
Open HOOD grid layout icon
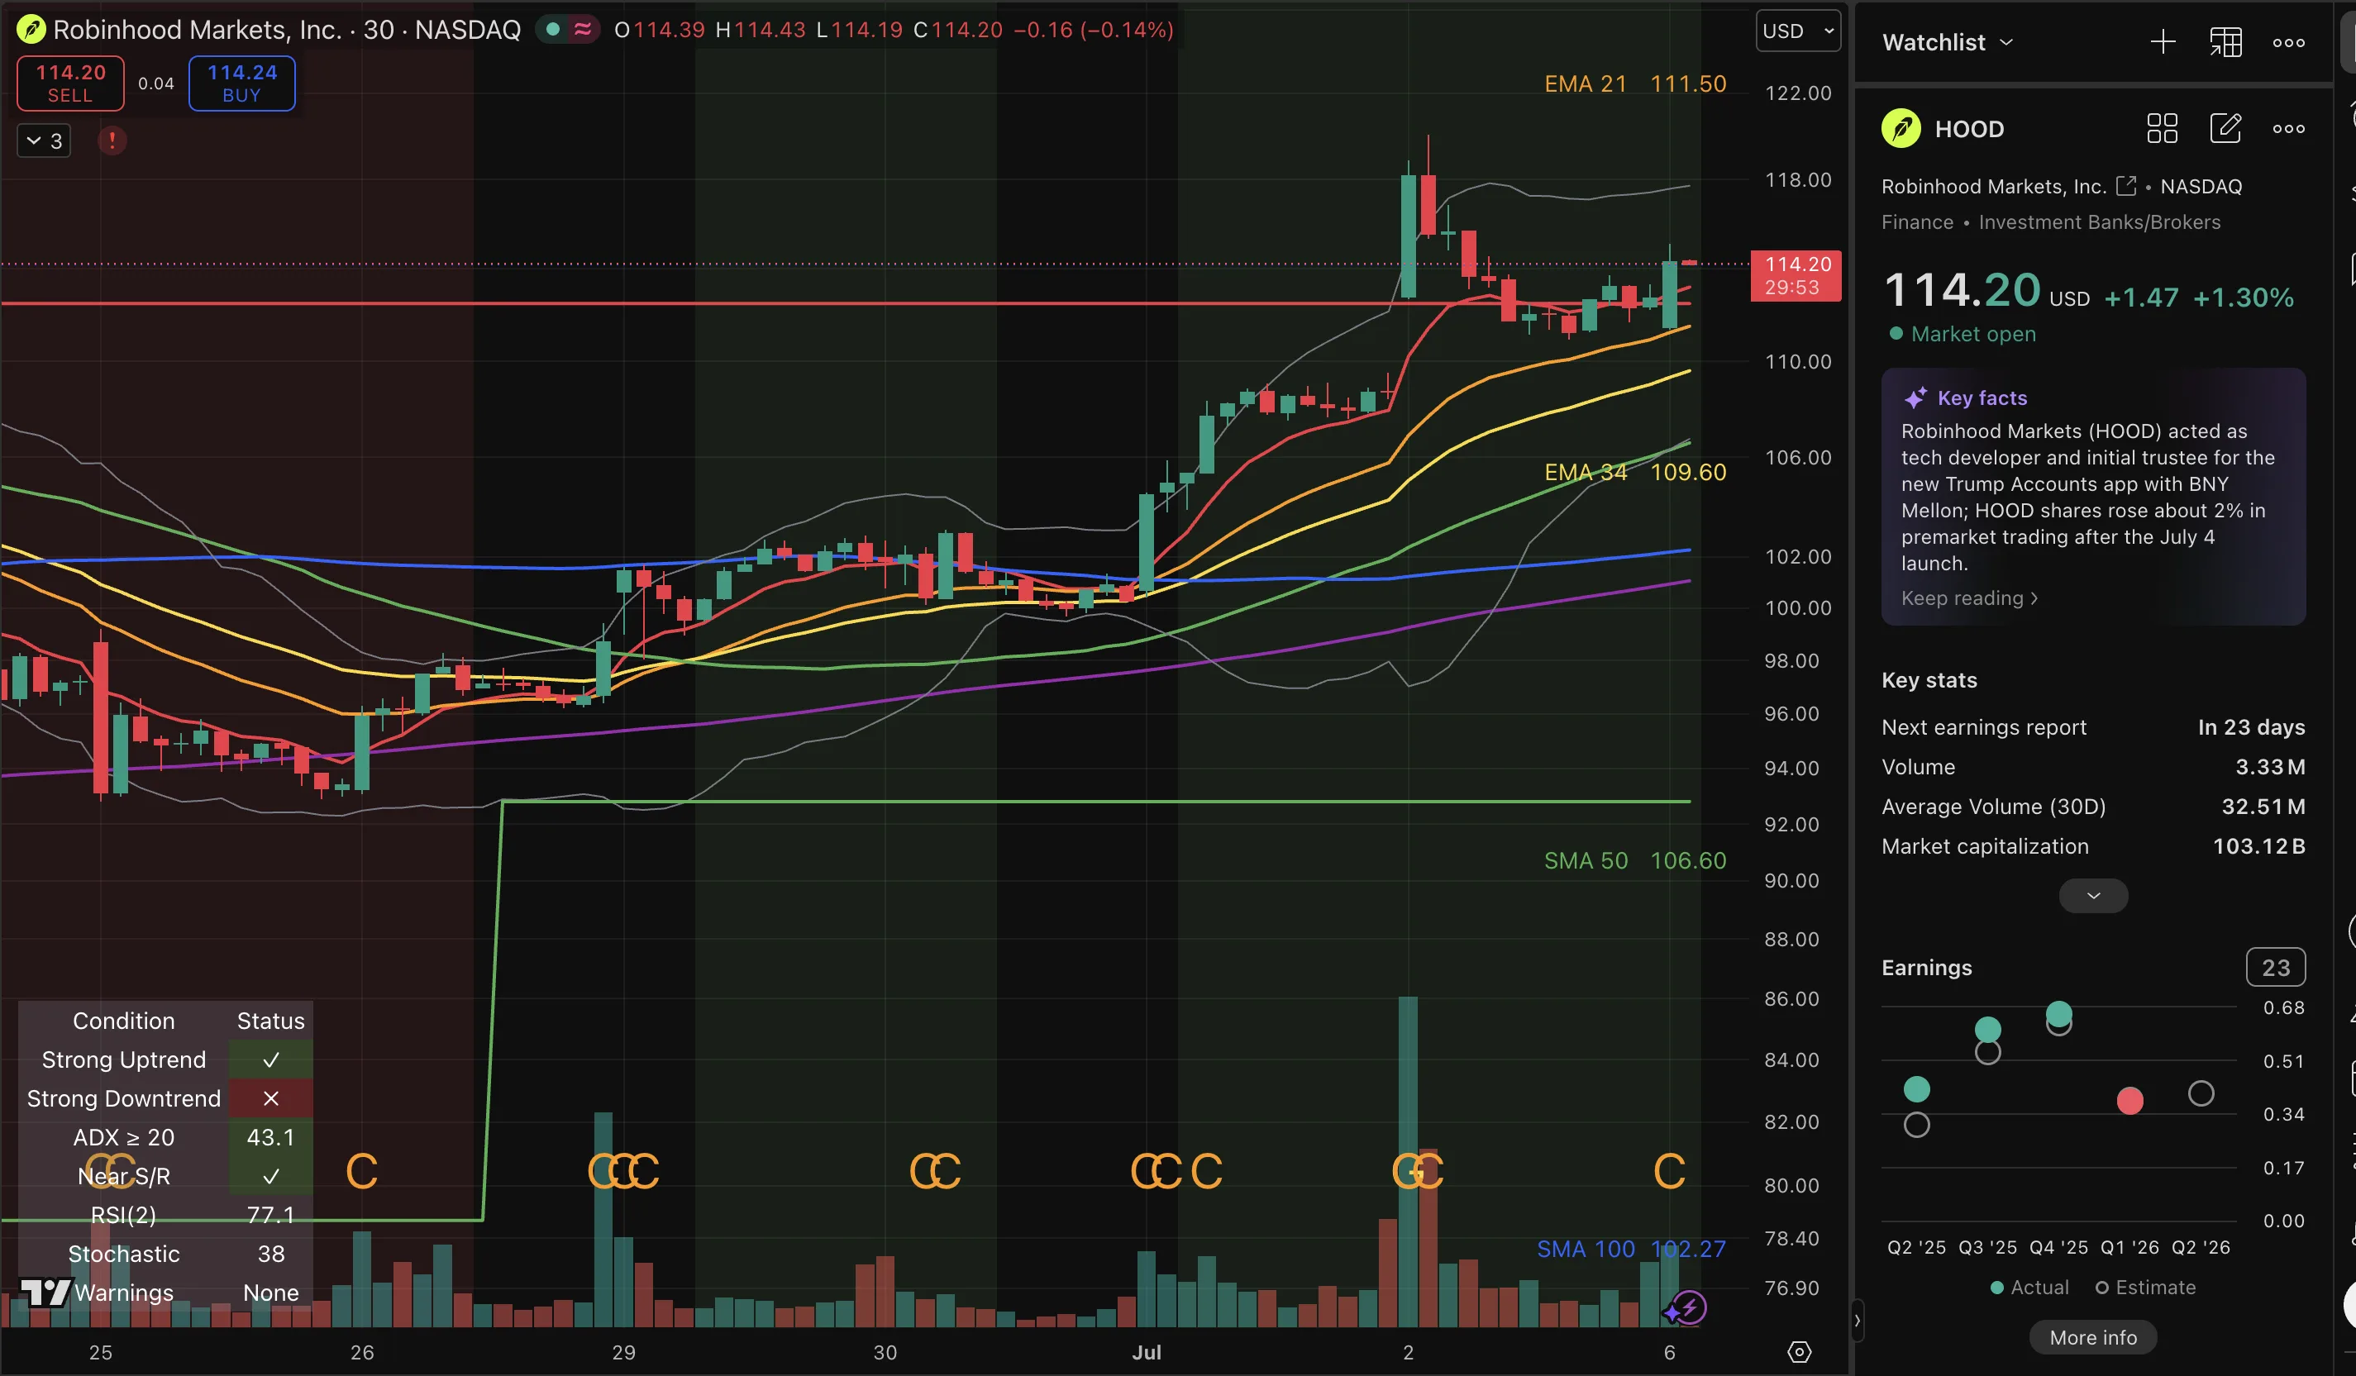(2162, 128)
